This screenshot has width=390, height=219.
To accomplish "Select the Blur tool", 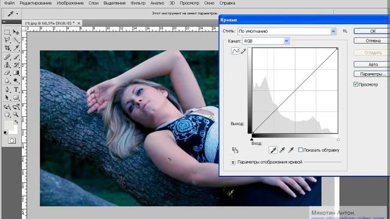I will tap(7, 81).
